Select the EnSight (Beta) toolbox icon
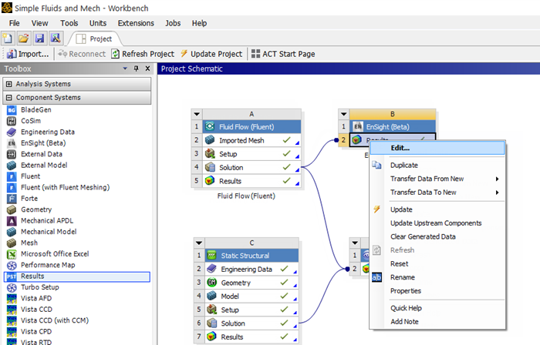Viewport: 540px width, 345px height. point(12,143)
